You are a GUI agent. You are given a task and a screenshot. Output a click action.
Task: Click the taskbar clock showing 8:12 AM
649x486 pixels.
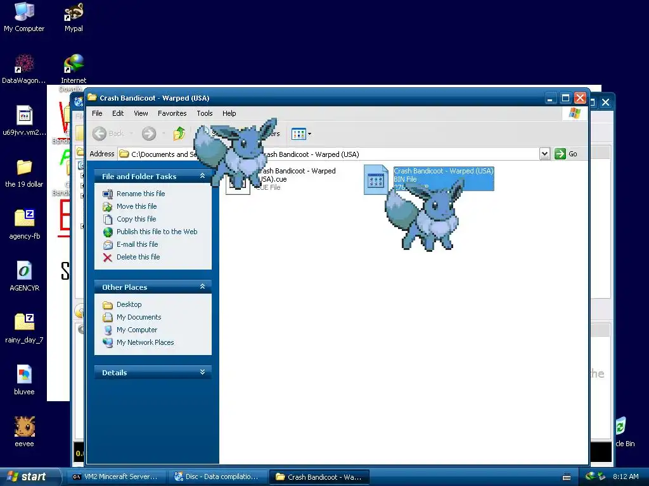[x=626, y=477]
